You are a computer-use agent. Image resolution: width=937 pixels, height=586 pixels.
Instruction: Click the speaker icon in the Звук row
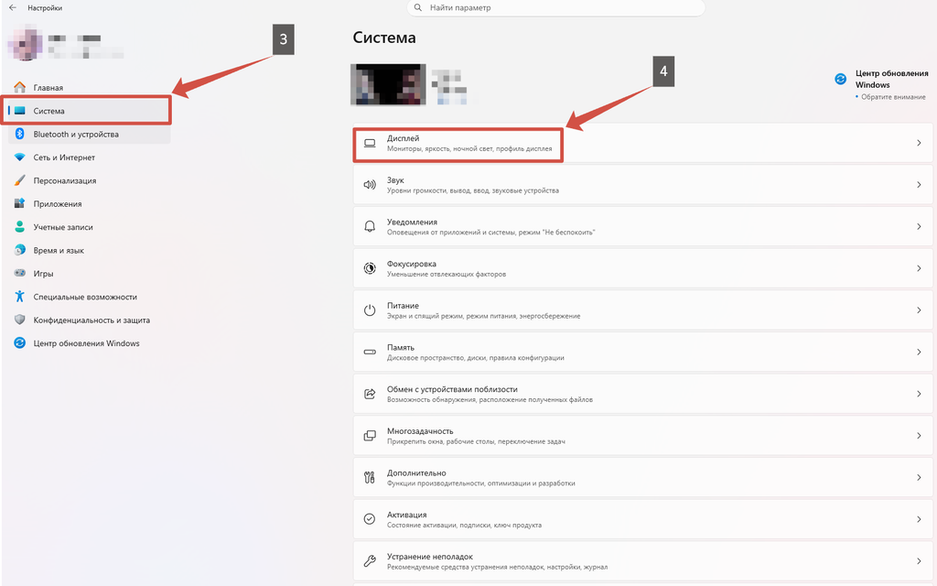point(370,185)
